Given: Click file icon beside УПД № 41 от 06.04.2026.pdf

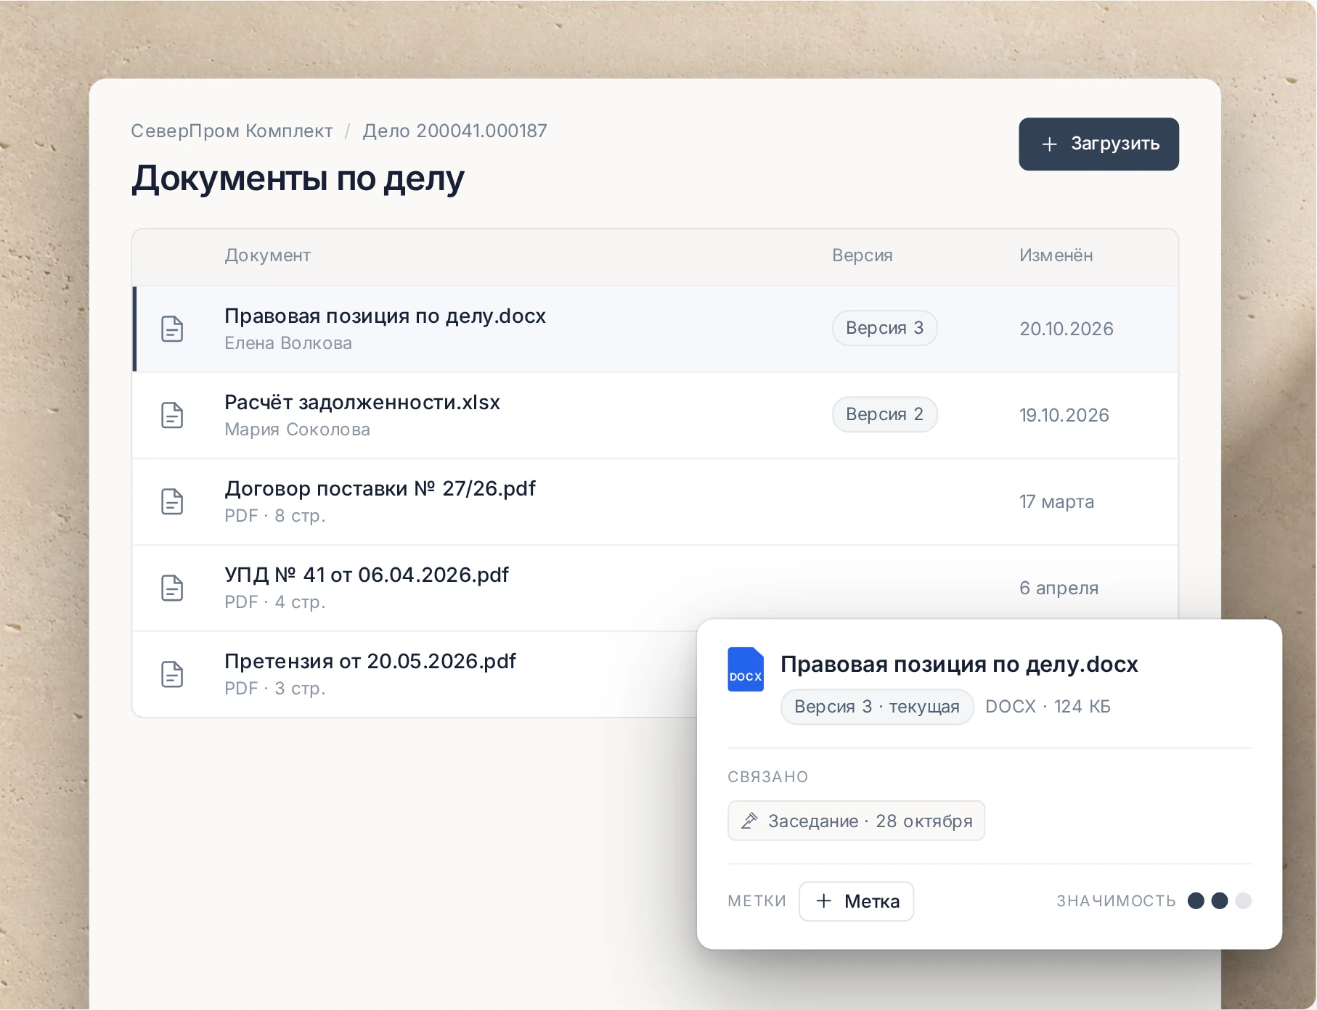Looking at the screenshot, I should [172, 588].
